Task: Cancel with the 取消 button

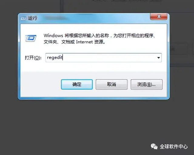Action: coord(112,84)
